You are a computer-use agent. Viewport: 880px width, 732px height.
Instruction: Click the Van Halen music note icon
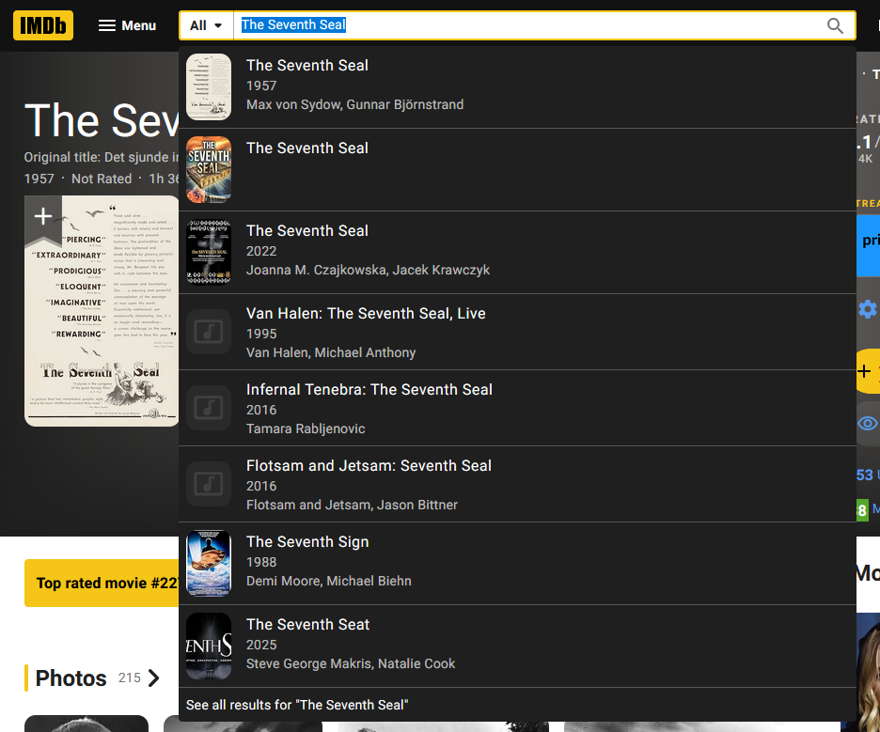point(209,332)
